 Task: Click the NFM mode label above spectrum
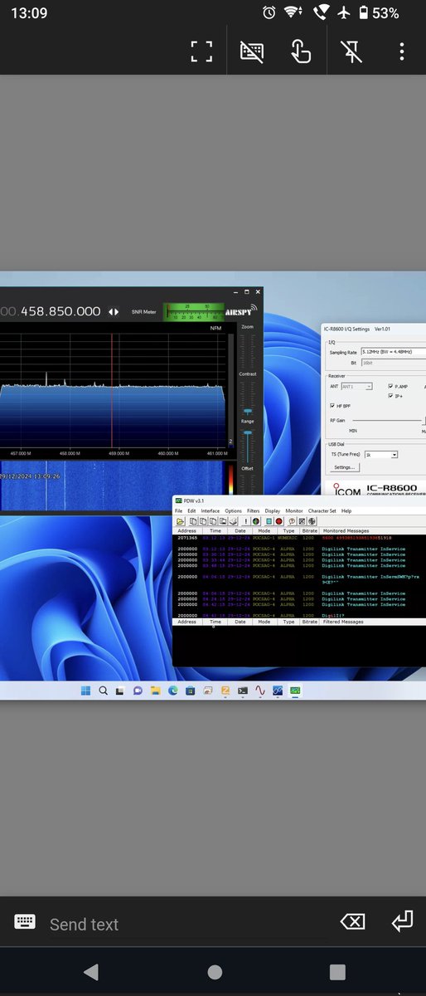[x=216, y=329]
